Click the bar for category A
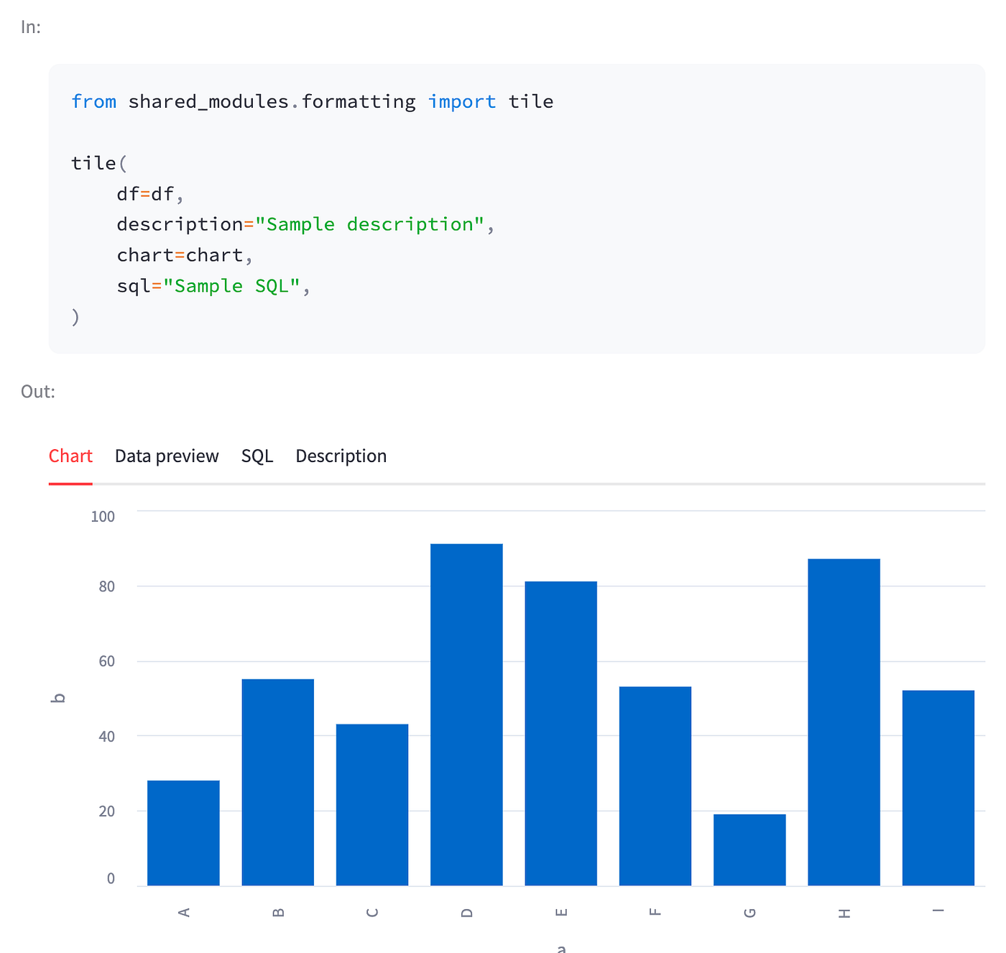 click(183, 832)
